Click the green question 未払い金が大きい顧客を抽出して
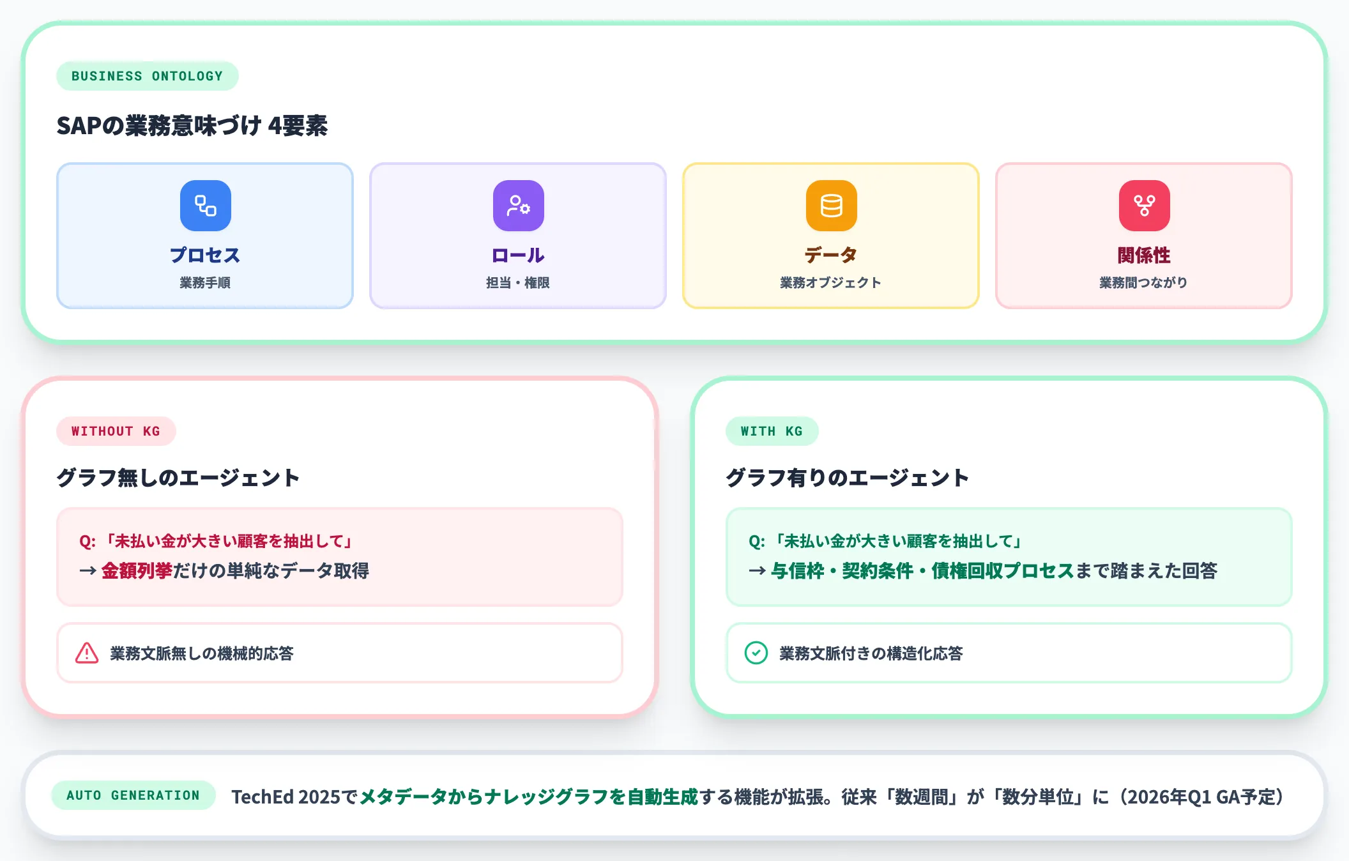 coord(887,541)
